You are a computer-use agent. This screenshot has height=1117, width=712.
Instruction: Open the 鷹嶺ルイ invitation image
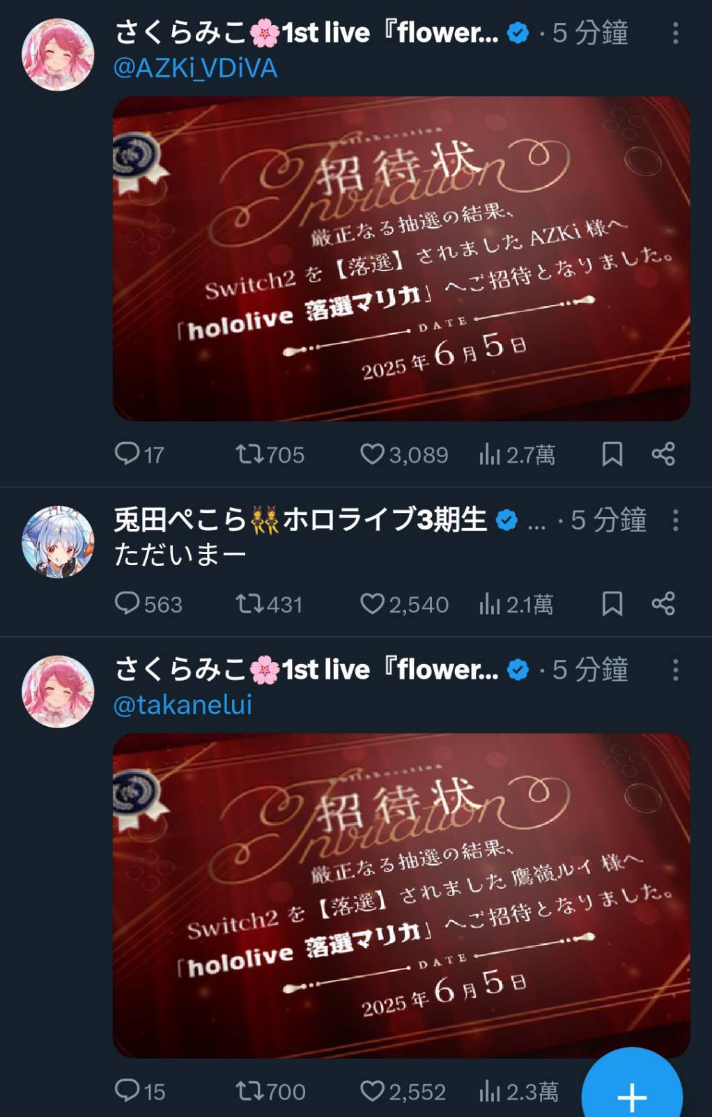[x=401, y=895]
